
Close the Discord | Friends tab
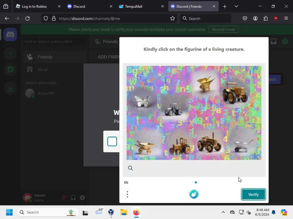(x=214, y=7)
